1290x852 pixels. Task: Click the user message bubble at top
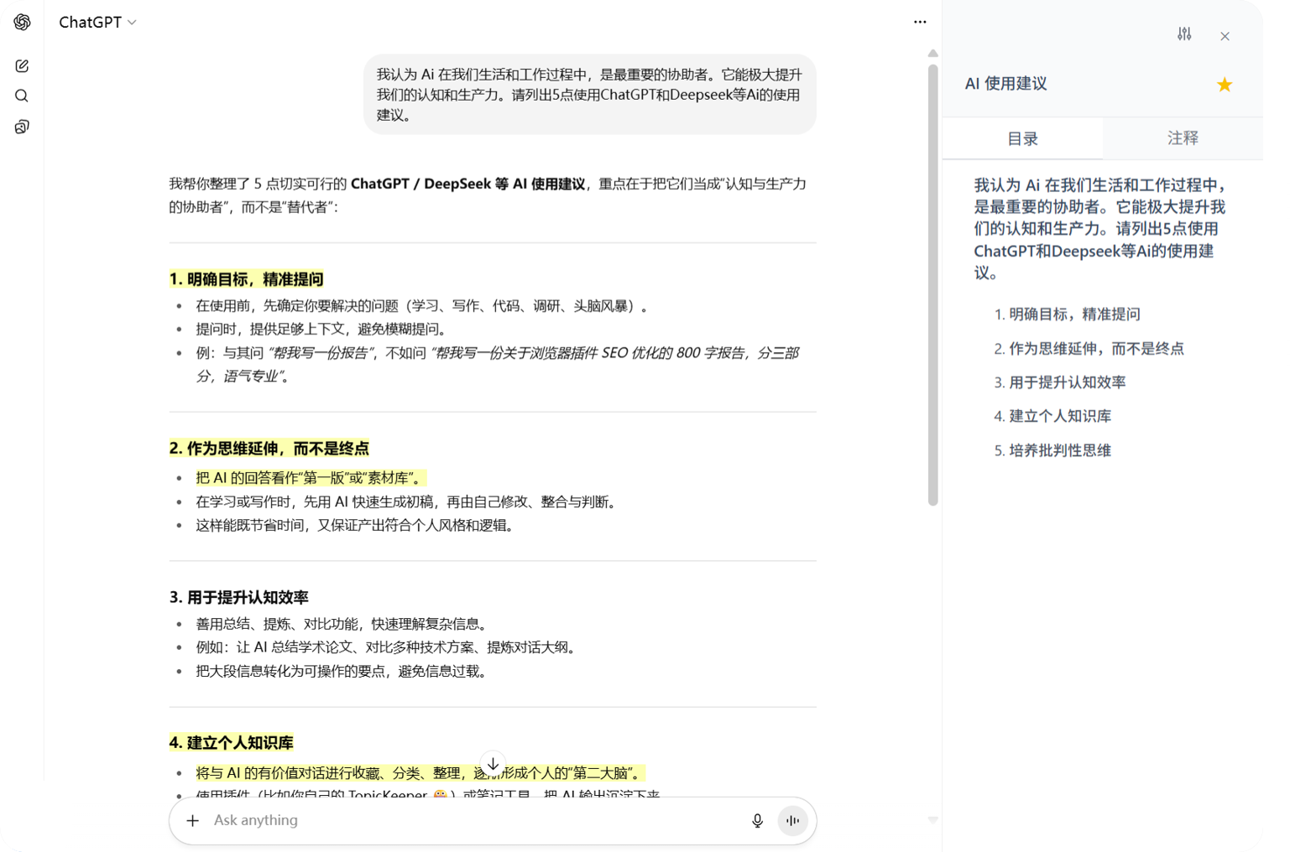point(589,95)
